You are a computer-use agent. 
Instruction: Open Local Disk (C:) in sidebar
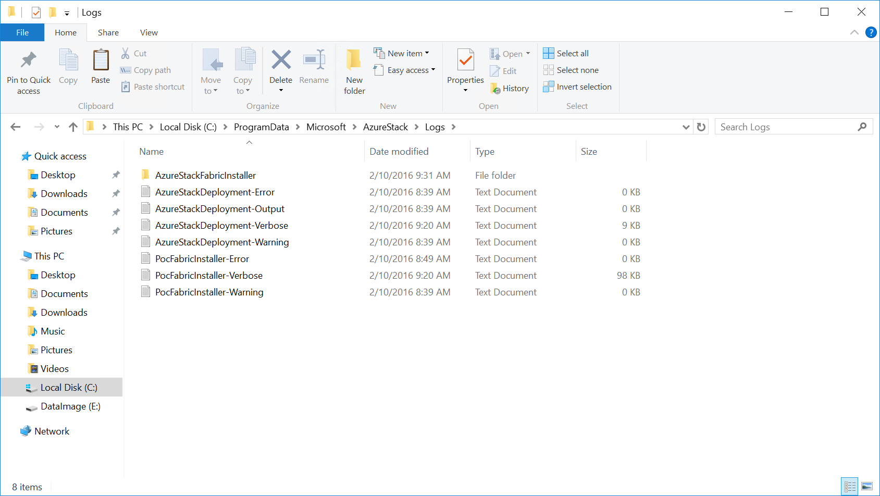[69, 388]
